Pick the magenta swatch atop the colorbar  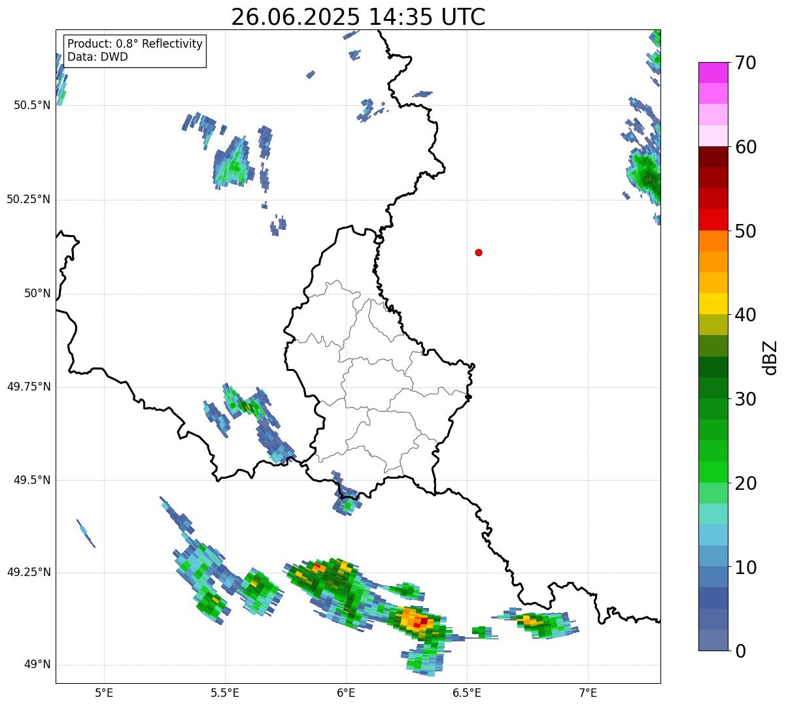(x=713, y=72)
